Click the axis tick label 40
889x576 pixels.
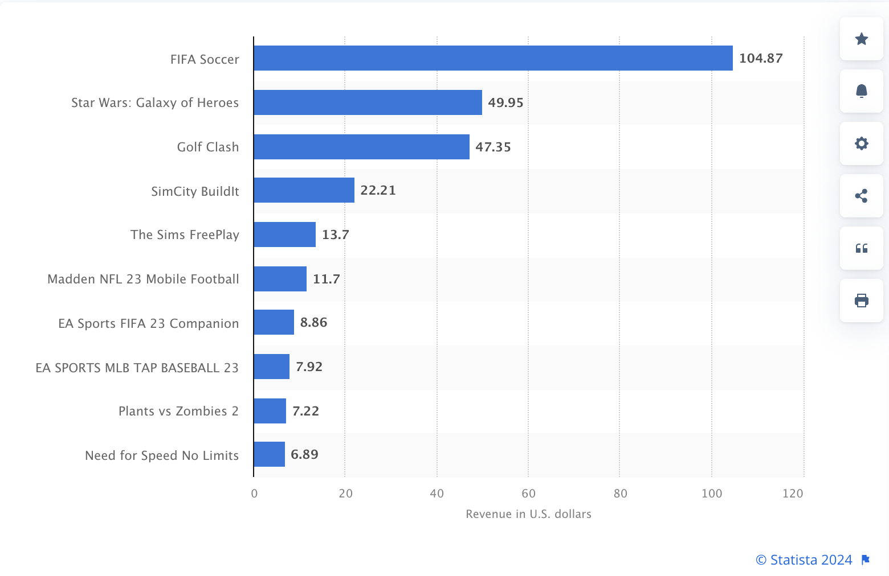(x=437, y=493)
